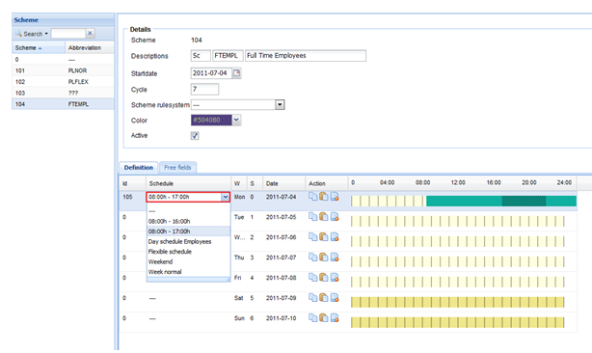592x353 pixels.
Task: Choose '08:00h - 16:00h' from schedule list
Action: coord(188,221)
